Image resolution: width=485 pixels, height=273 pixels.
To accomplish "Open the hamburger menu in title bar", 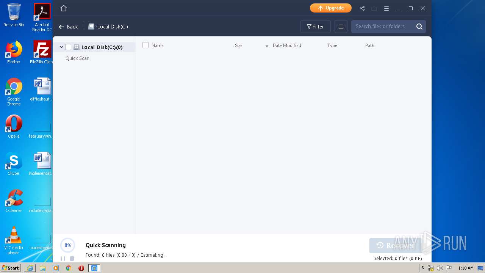I will 386,8.
